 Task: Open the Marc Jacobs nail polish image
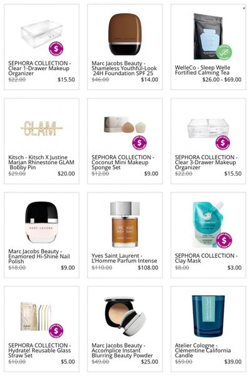42,222
